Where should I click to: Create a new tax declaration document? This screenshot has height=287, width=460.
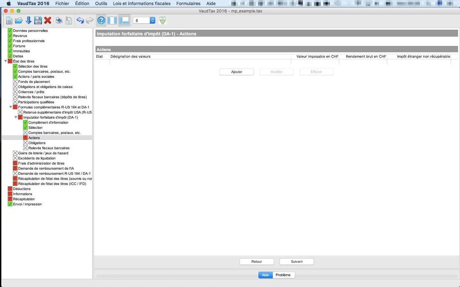(x=9, y=21)
